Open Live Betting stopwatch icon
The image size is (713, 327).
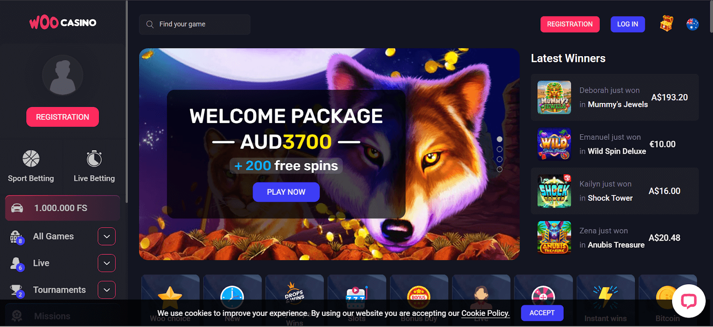94,159
